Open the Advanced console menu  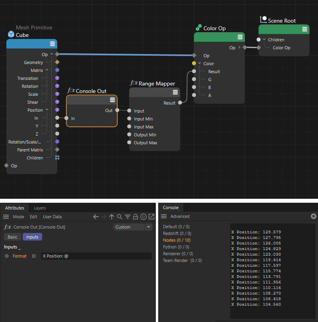(180, 216)
